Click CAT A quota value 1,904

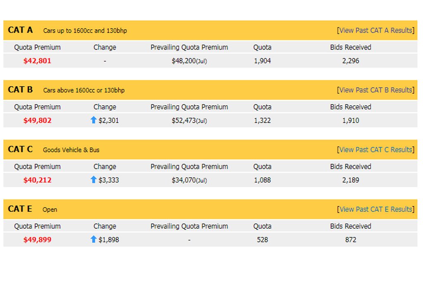point(262,61)
